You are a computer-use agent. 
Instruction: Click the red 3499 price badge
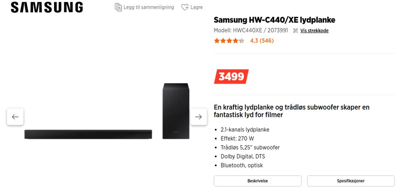[x=231, y=76]
